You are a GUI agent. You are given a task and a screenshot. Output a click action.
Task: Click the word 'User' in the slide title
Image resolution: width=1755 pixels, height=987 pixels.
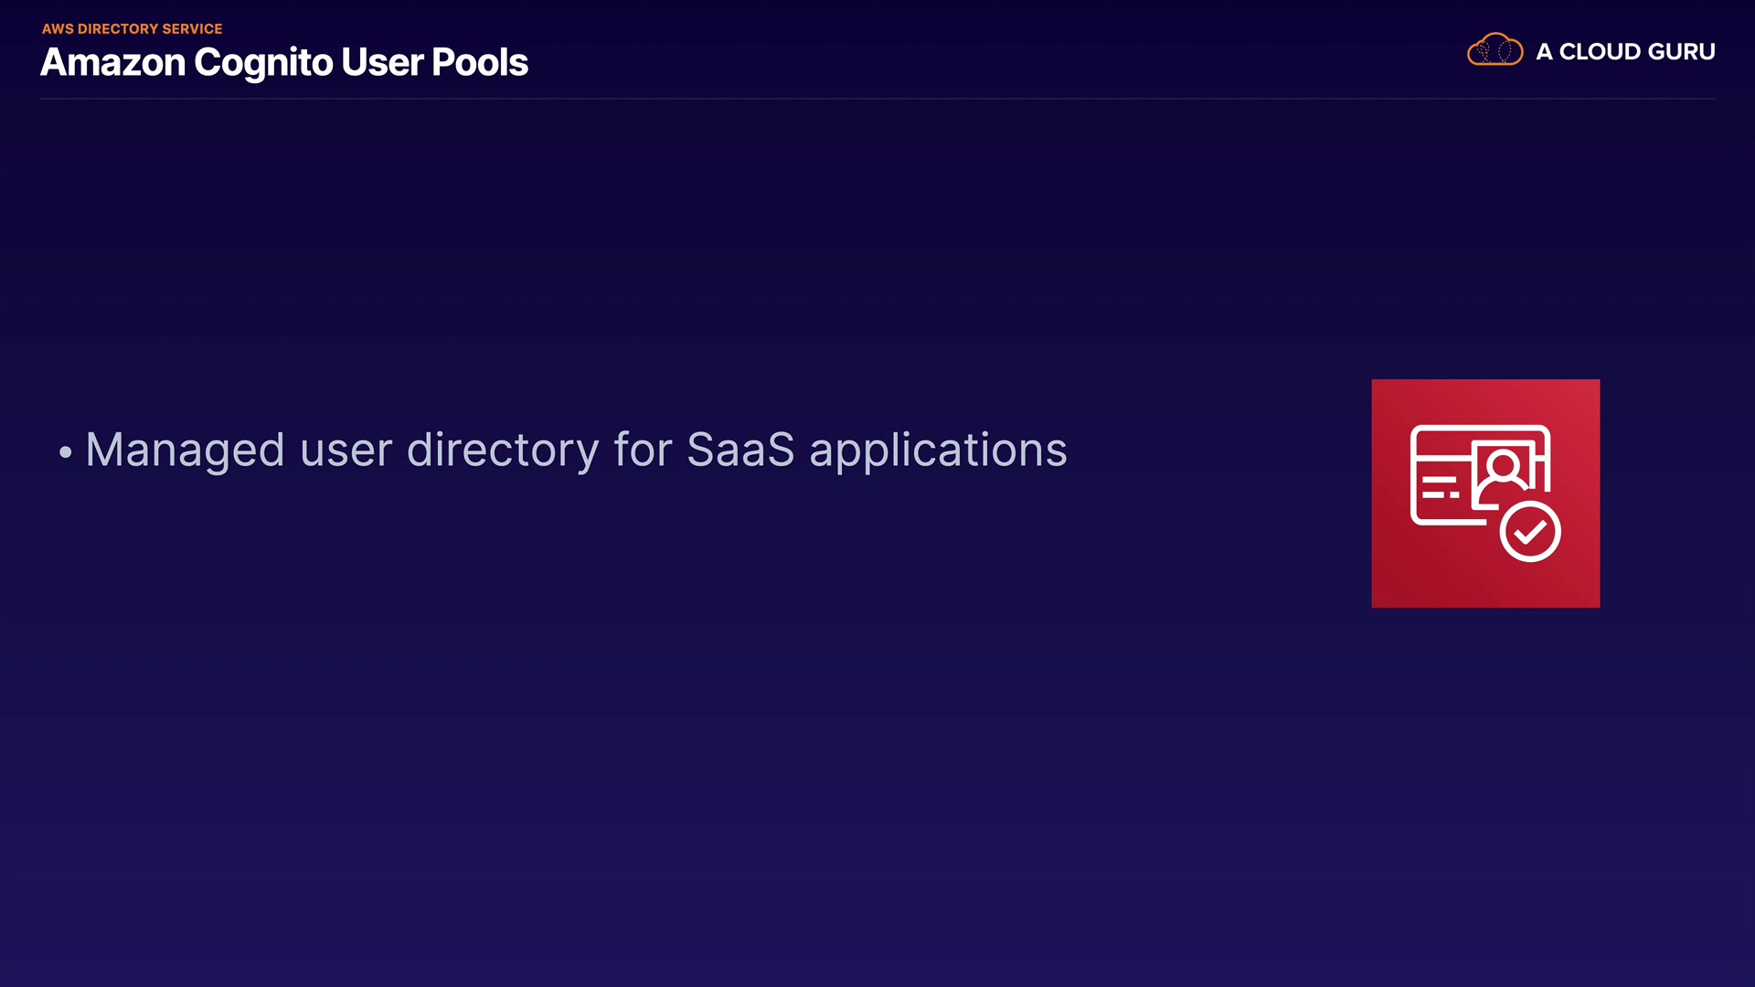pos(382,62)
